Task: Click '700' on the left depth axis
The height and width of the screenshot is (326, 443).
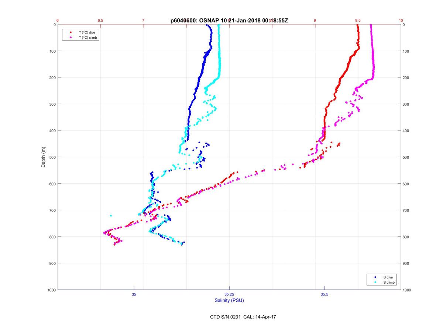Action: click(x=52, y=210)
